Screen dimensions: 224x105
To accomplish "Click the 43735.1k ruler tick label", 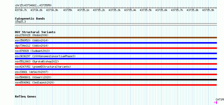I will click(x=83, y=10).
